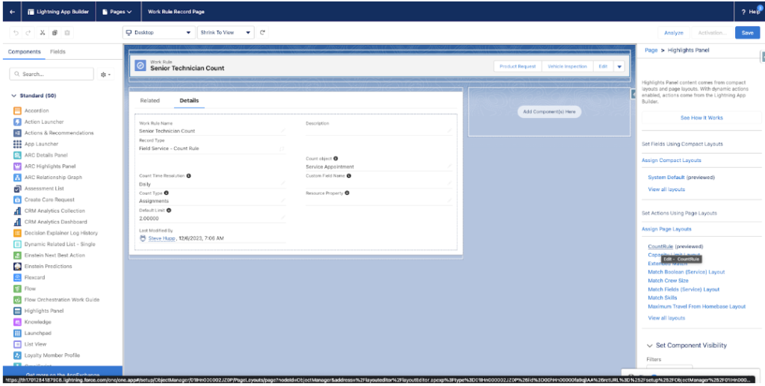Click the delete trash icon

click(x=67, y=33)
